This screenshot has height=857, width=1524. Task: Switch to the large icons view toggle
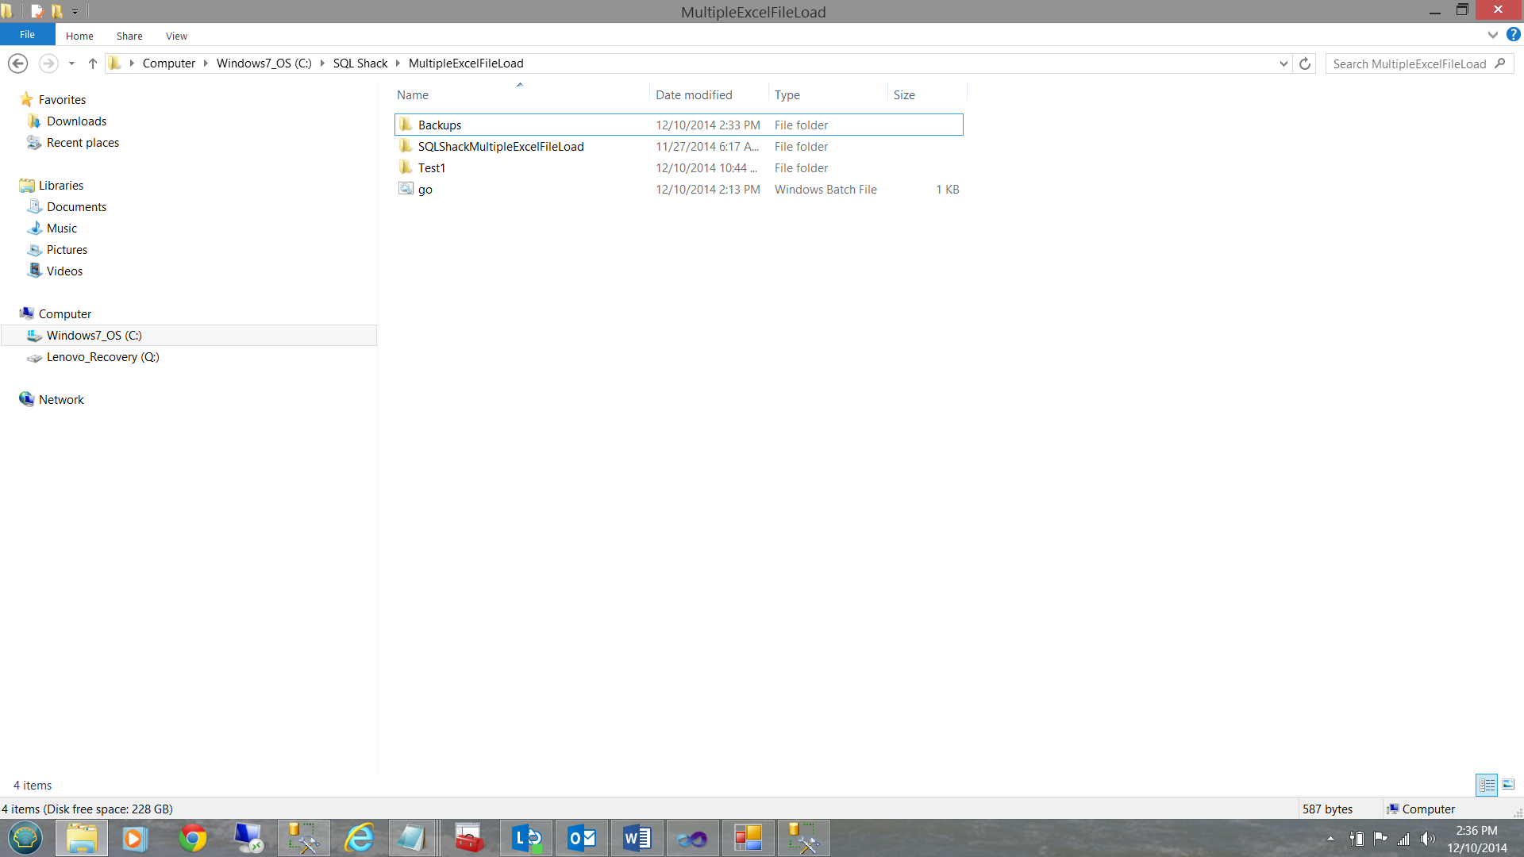tap(1508, 785)
